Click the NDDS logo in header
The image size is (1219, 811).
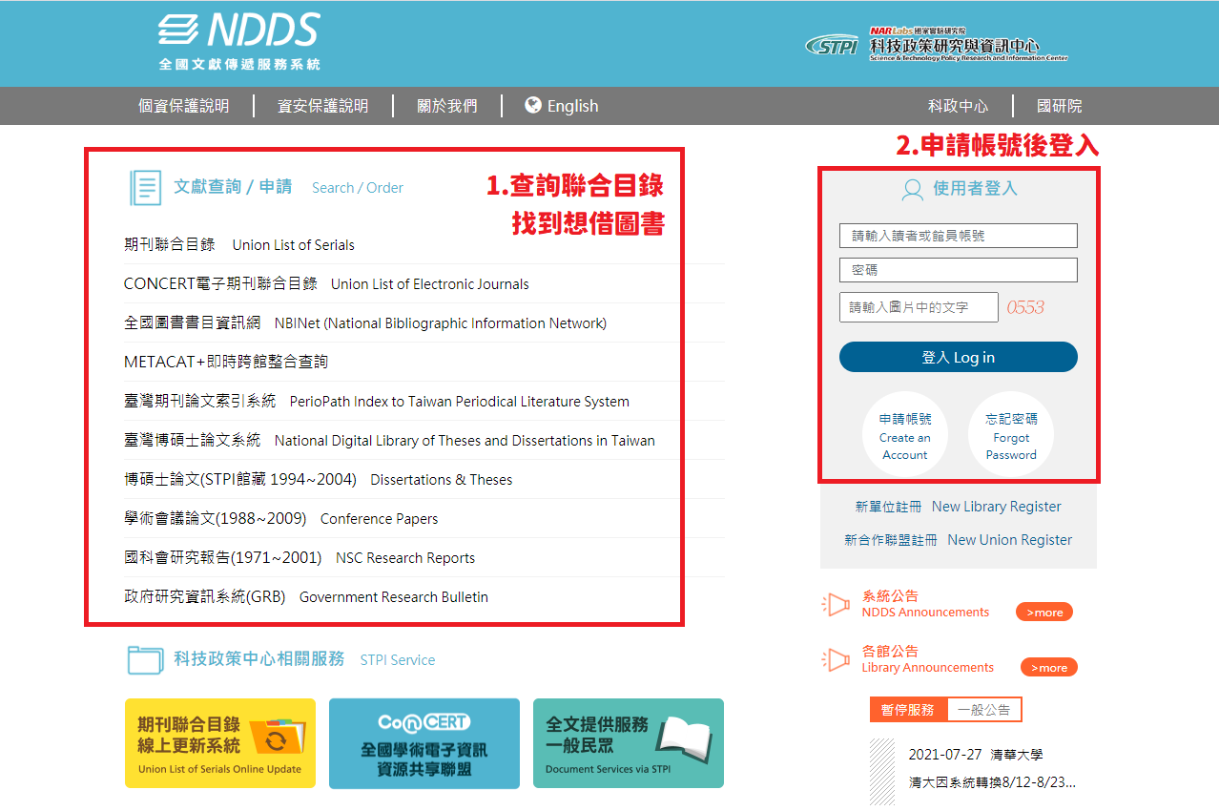coord(238,41)
